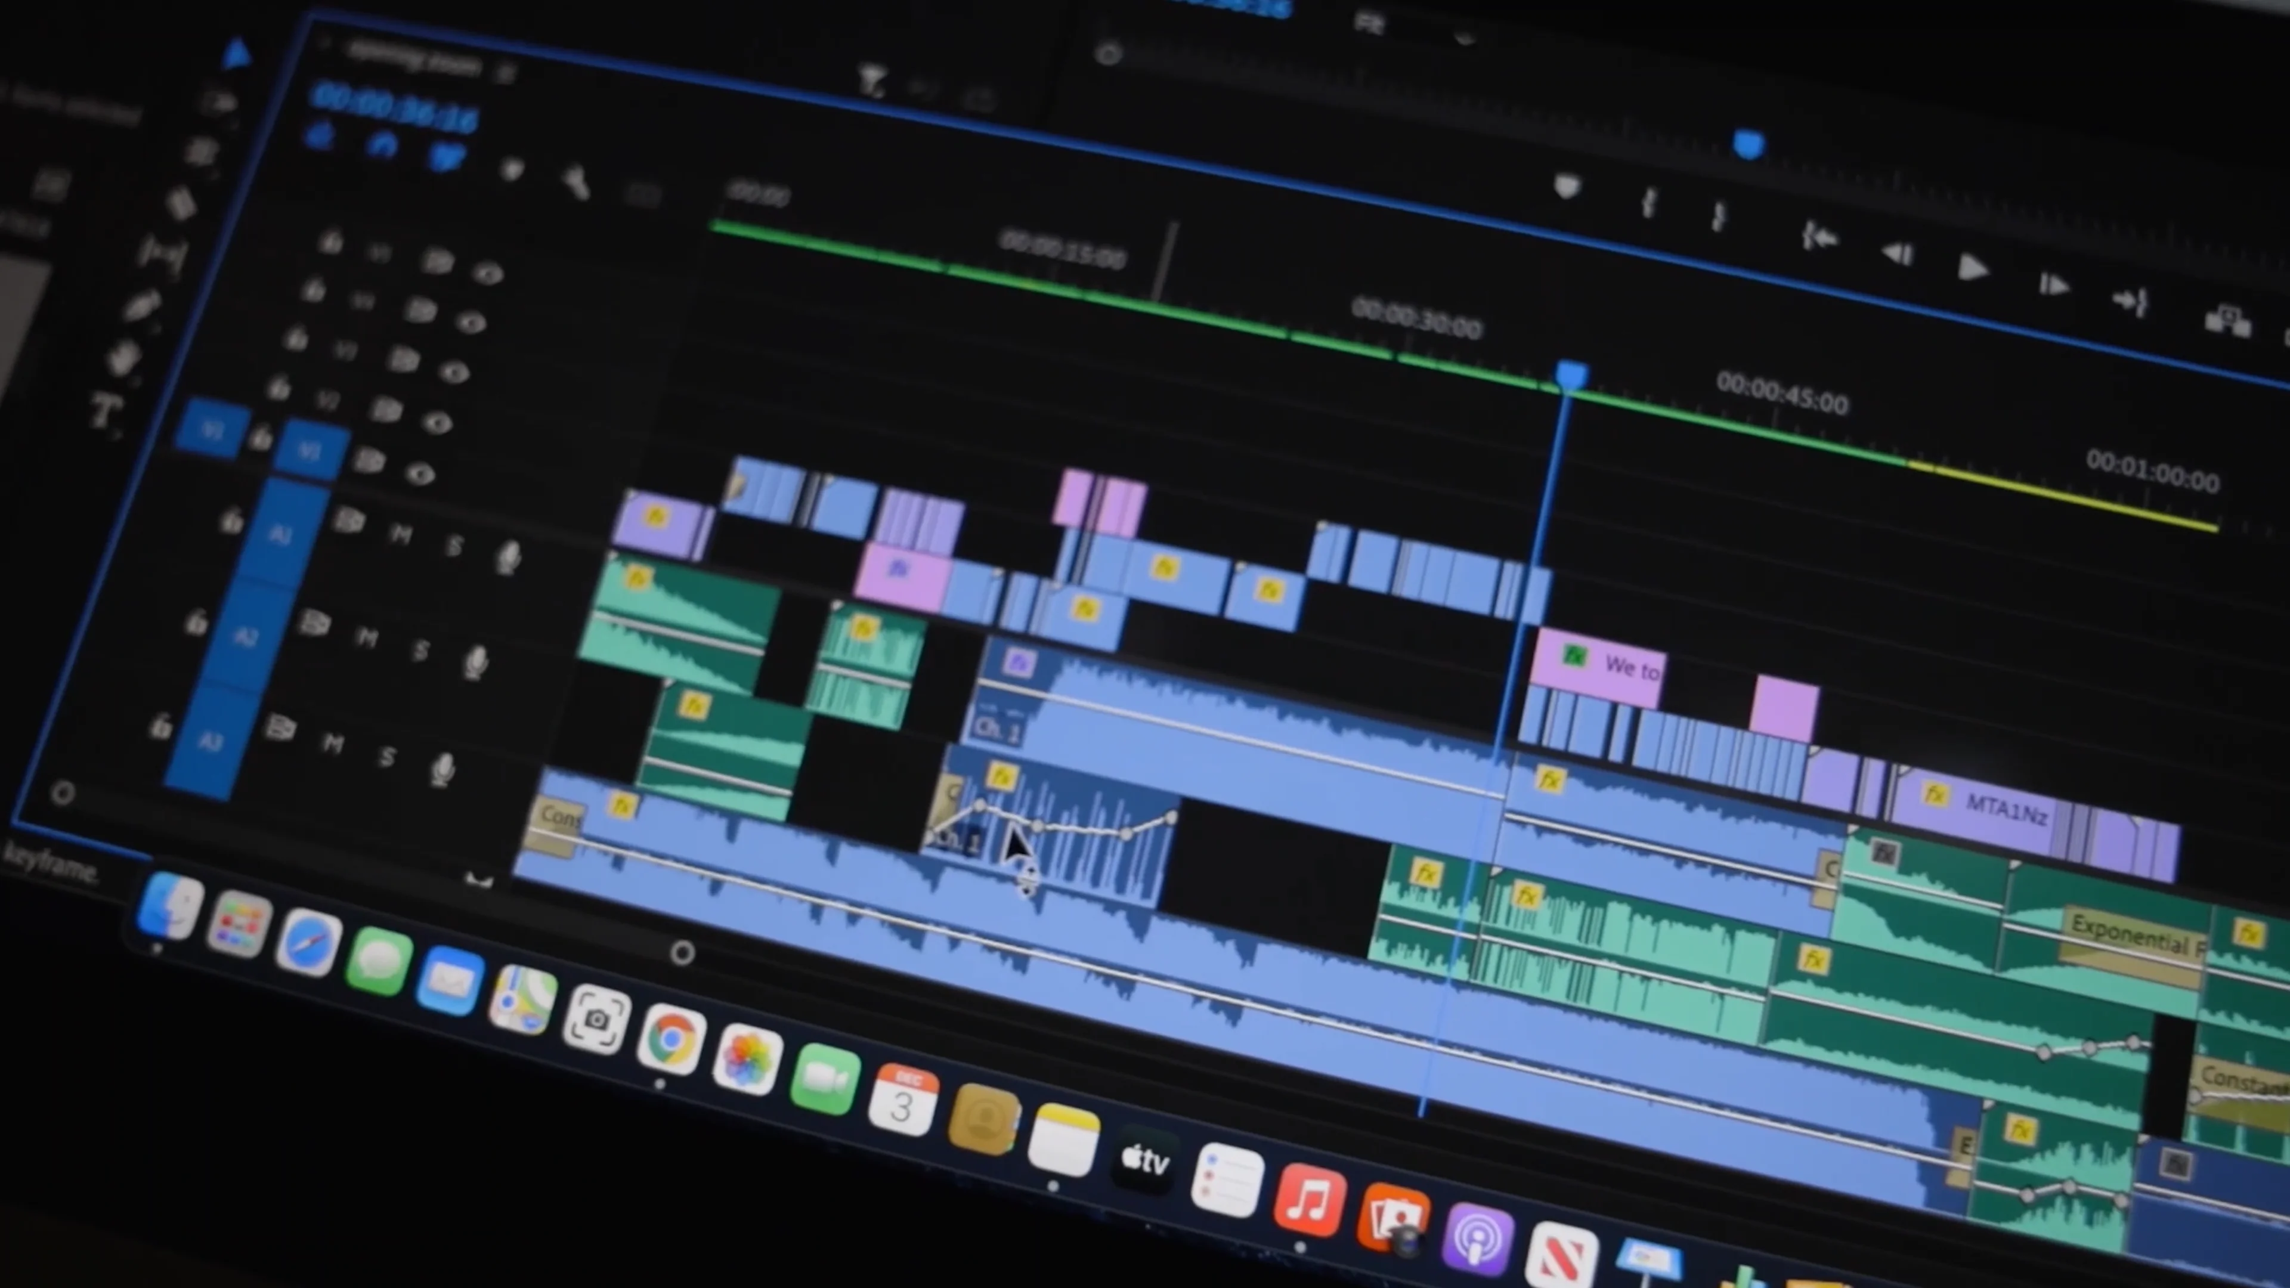Mute audio track A1
Screen dimensions: 2290x1288
click(401, 534)
